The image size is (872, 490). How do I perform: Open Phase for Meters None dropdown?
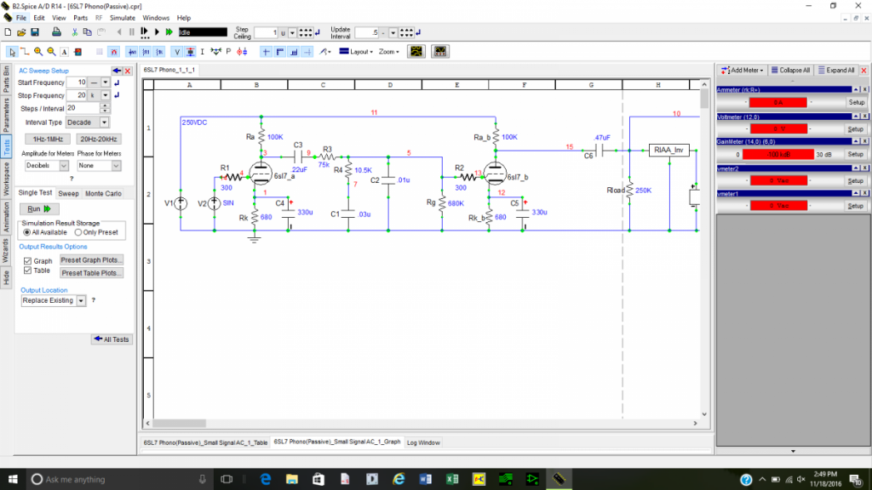click(116, 166)
